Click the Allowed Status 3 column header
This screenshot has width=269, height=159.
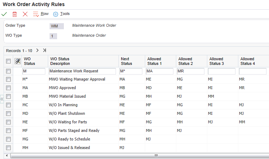pyautogui.click(x=217, y=61)
